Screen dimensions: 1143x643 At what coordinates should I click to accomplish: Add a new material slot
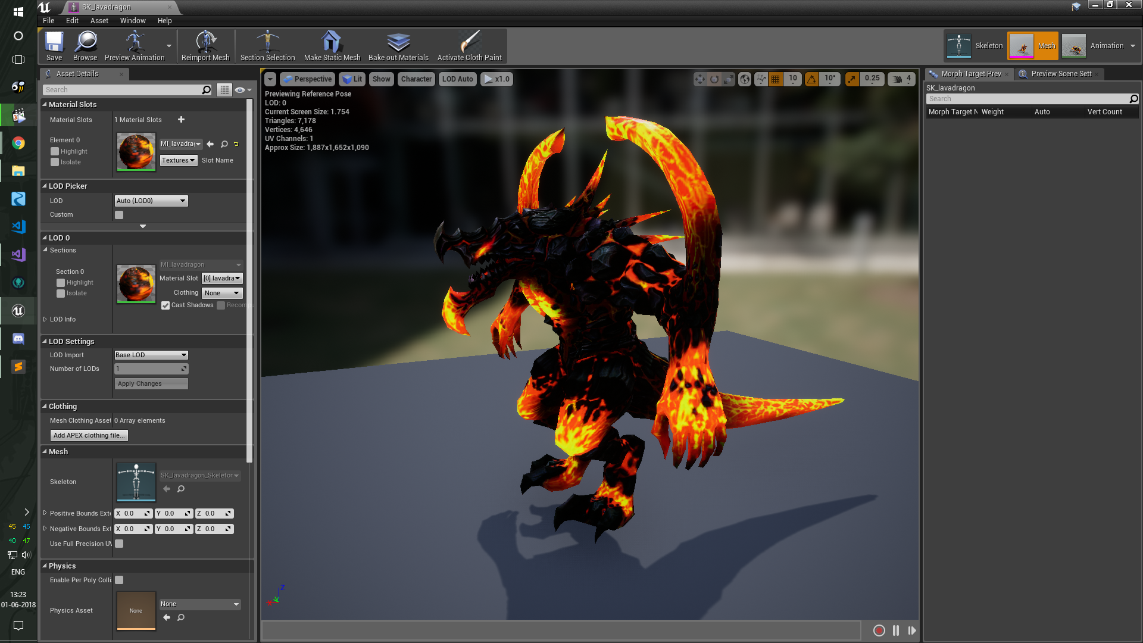coord(181,120)
